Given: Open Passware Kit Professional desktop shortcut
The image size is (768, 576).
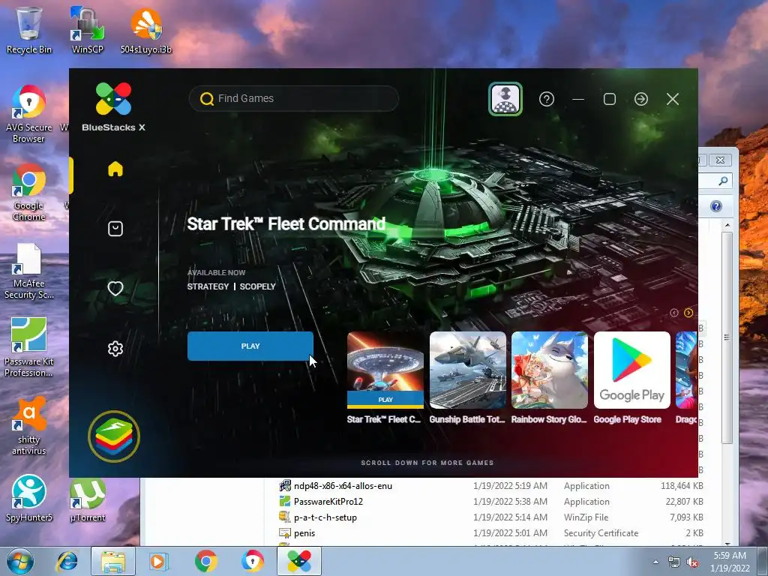Looking at the screenshot, I should (x=29, y=347).
